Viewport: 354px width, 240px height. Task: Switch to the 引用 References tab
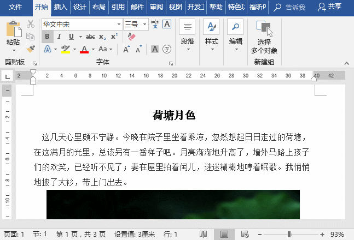118,7
